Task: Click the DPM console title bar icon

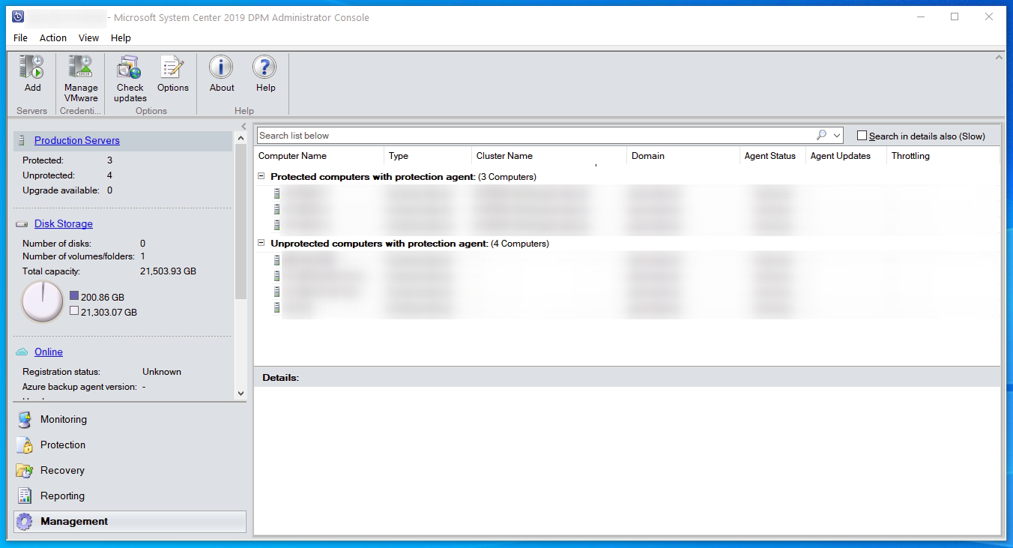Action: point(18,16)
